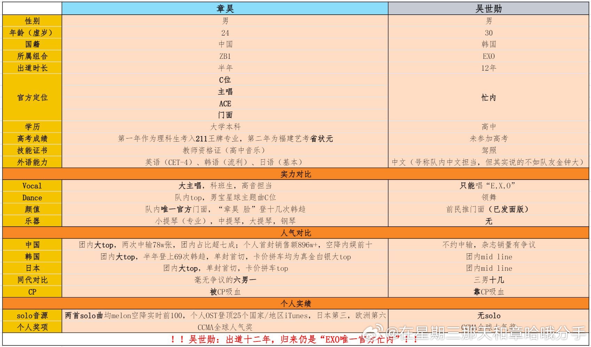Click the row label Dance

tap(32, 198)
